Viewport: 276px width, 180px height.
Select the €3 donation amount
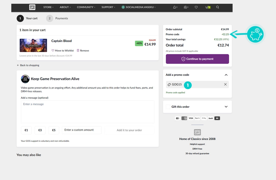(x=40, y=130)
